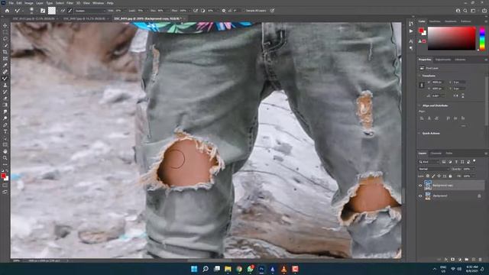Image resolution: width=489 pixels, height=275 pixels.
Task: Open the brush settings panel icon
Action: pyautogui.click(x=43, y=11)
